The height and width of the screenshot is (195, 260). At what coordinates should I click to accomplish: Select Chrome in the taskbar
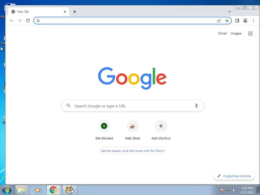53,190
